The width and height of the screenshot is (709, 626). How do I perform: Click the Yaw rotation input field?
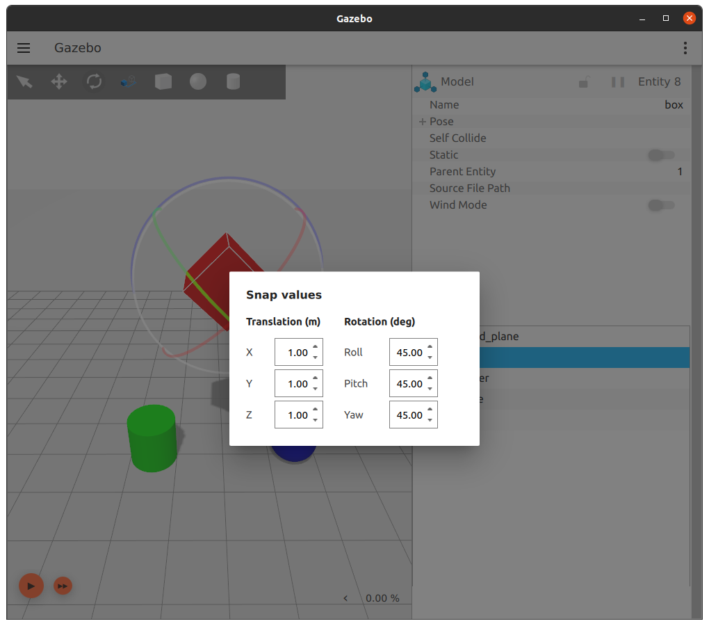(414, 415)
